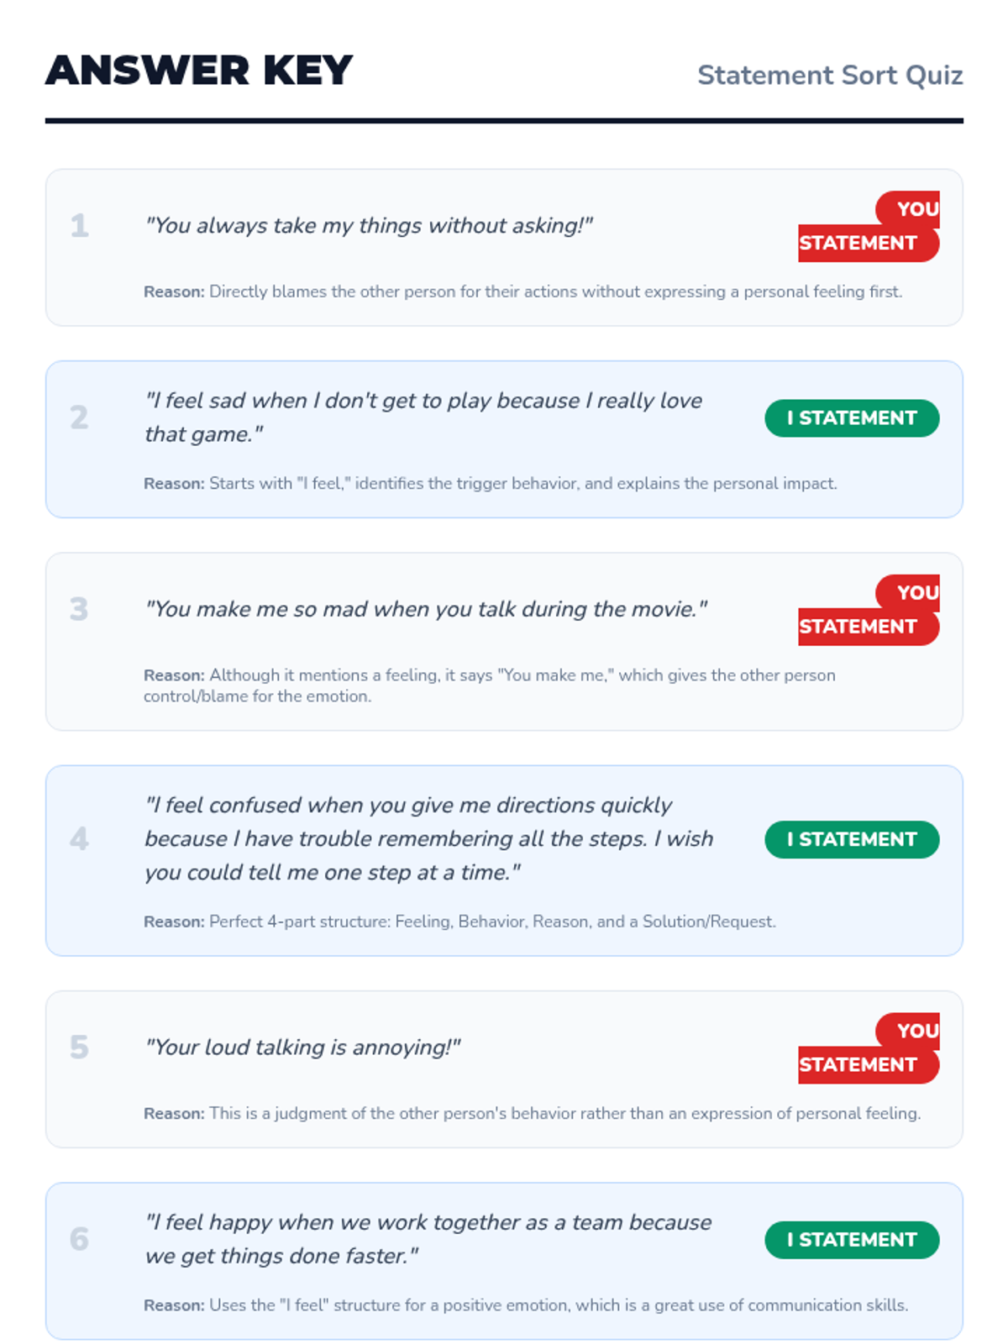Viewport: 1008px width, 1344px height.
Task: Click the quote "You always take my things"
Action: pos(369,225)
